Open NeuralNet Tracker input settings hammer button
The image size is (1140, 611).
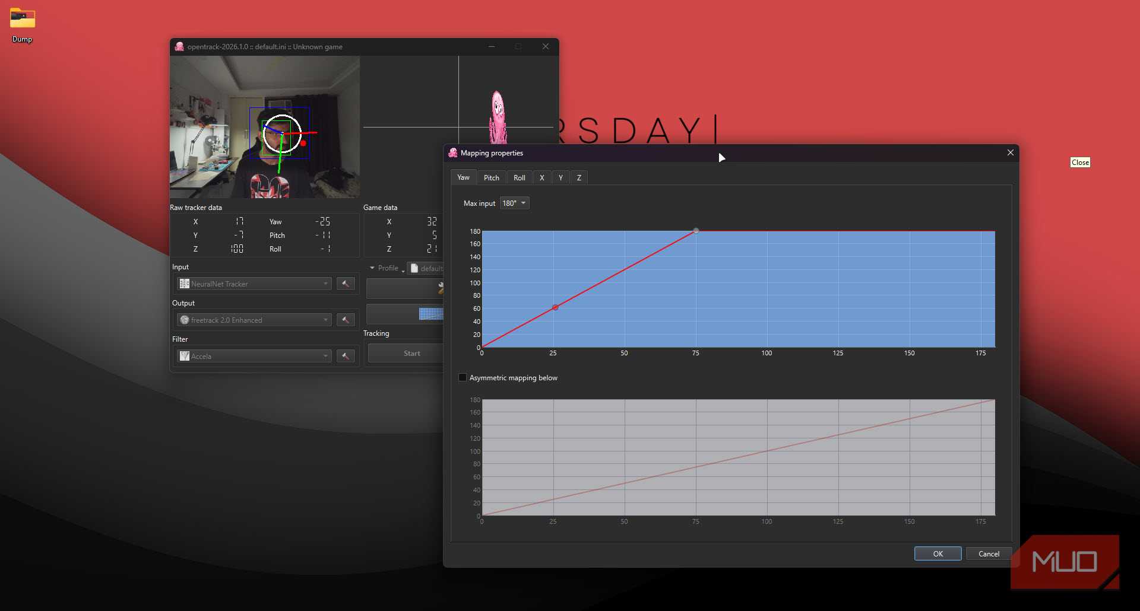pos(346,284)
